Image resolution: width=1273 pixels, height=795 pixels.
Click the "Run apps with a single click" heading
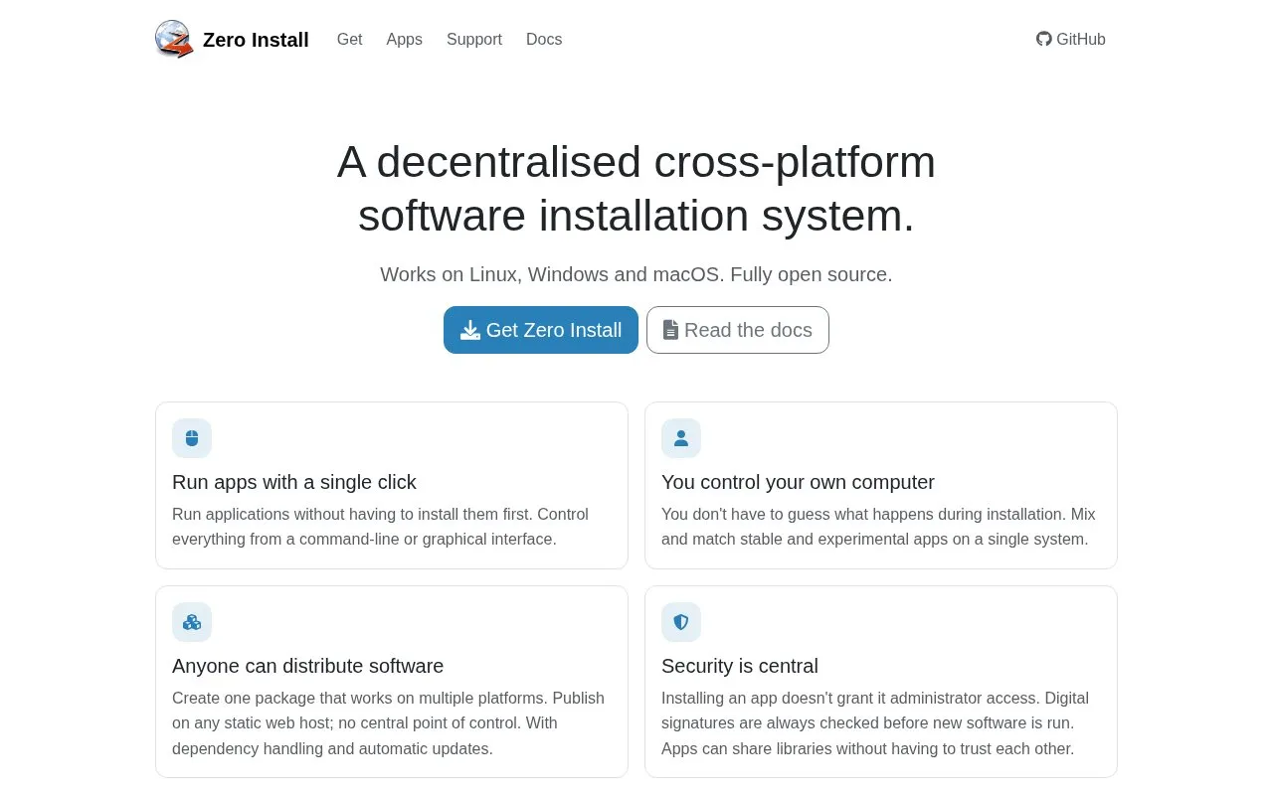pos(294,482)
